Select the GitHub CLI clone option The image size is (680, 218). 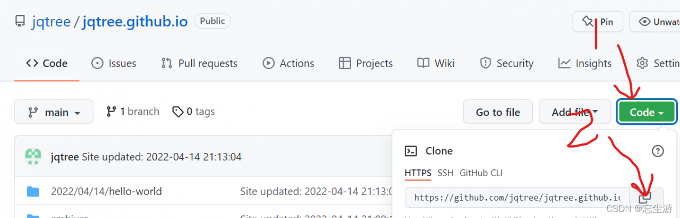click(481, 173)
